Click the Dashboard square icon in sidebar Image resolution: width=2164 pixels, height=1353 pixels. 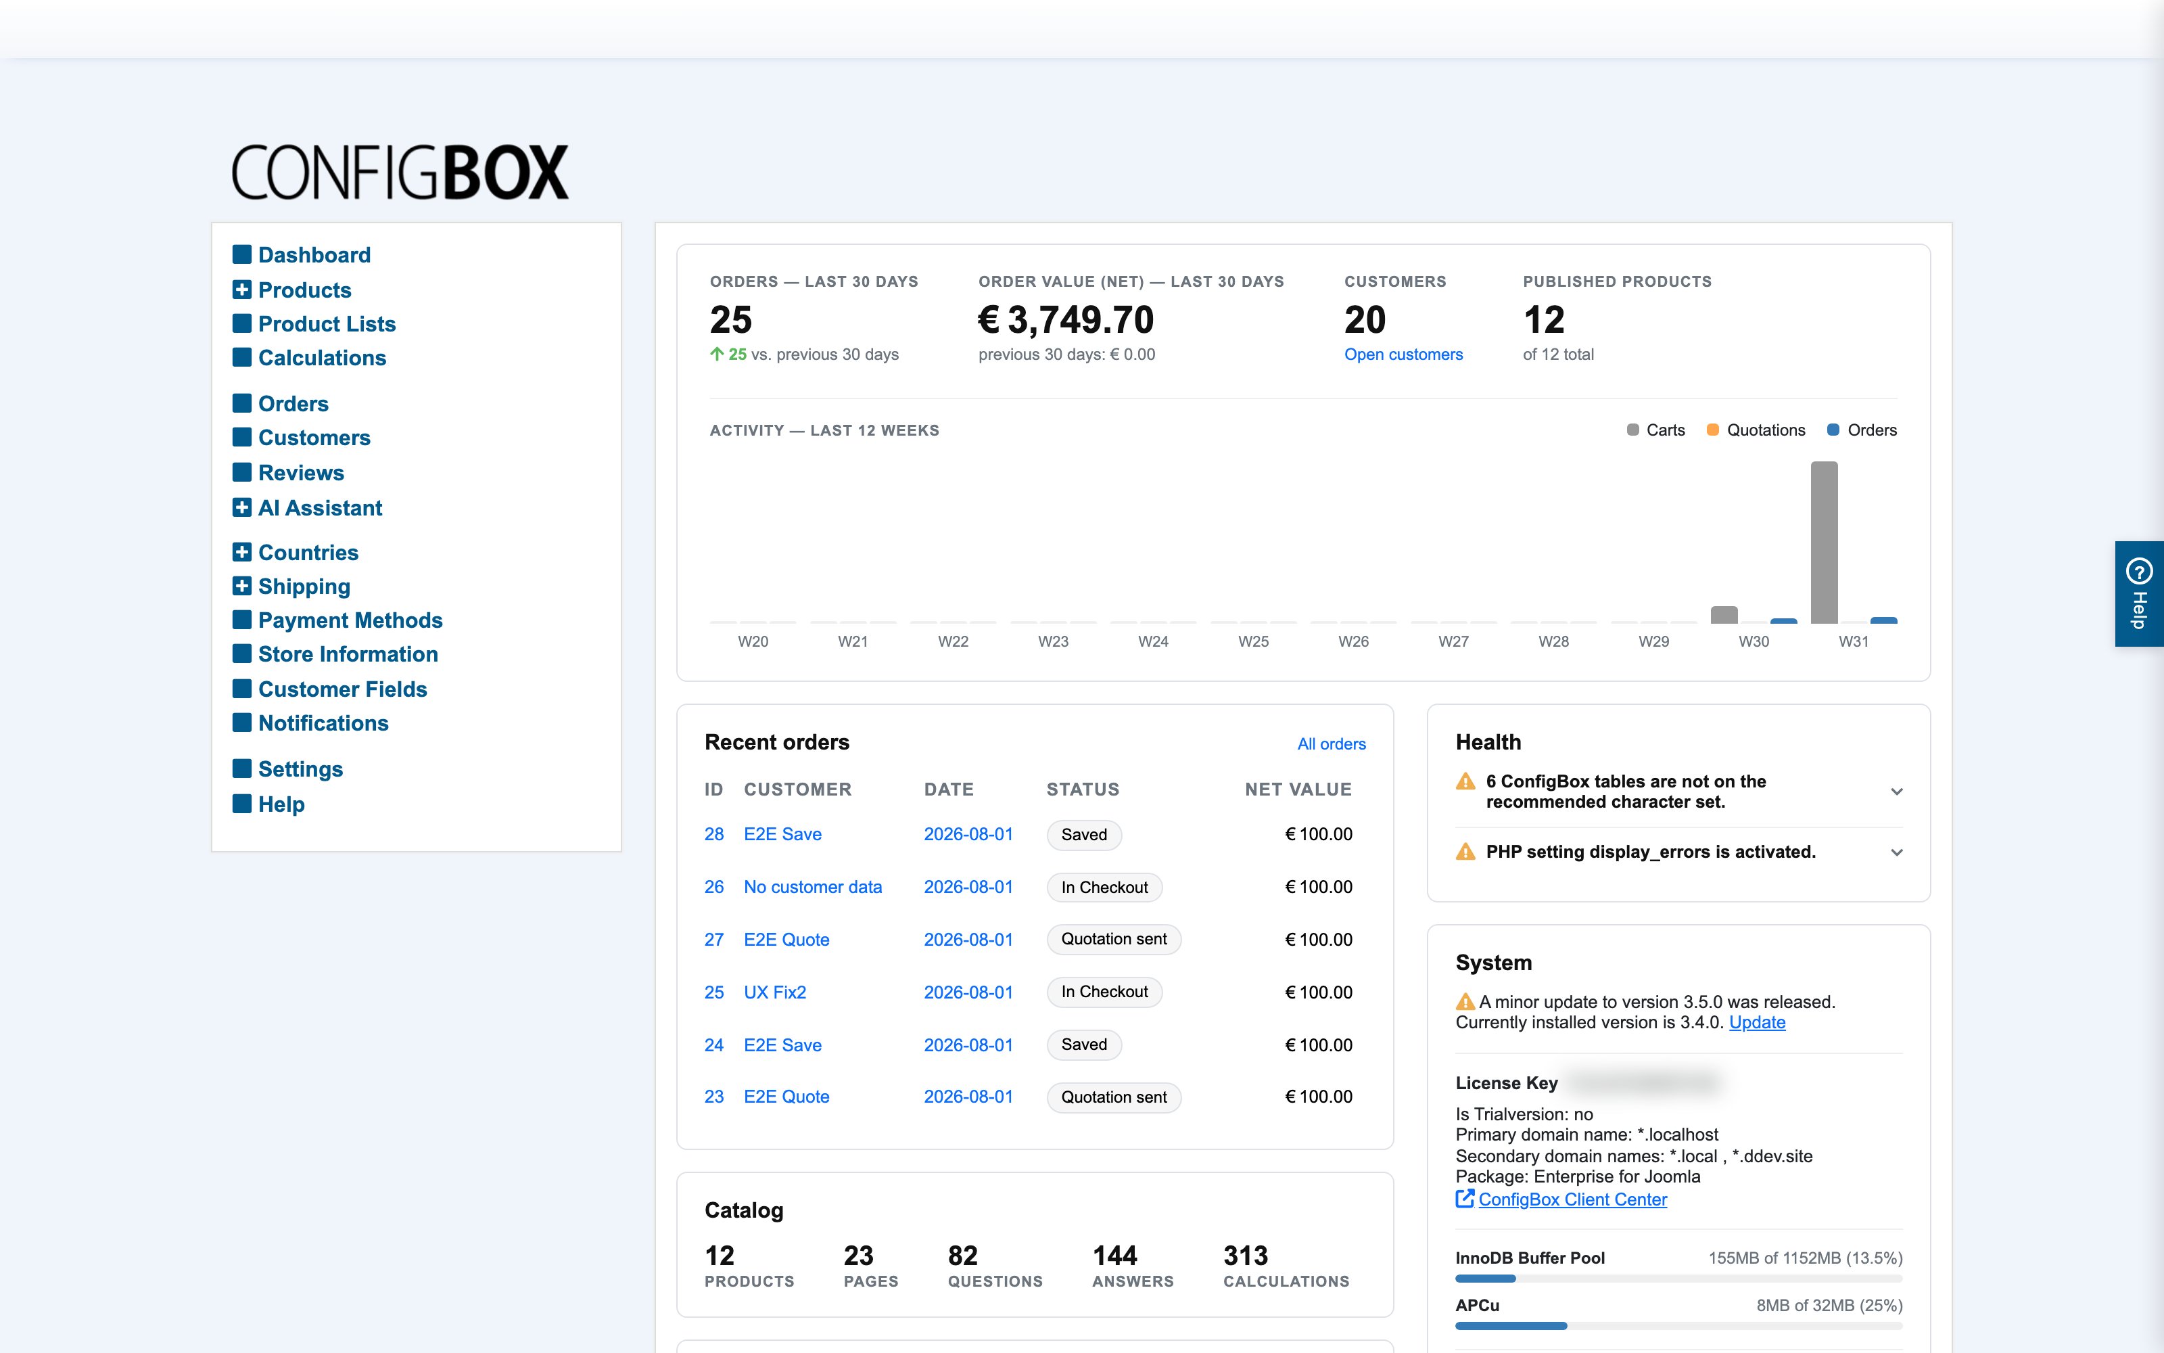click(241, 254)
